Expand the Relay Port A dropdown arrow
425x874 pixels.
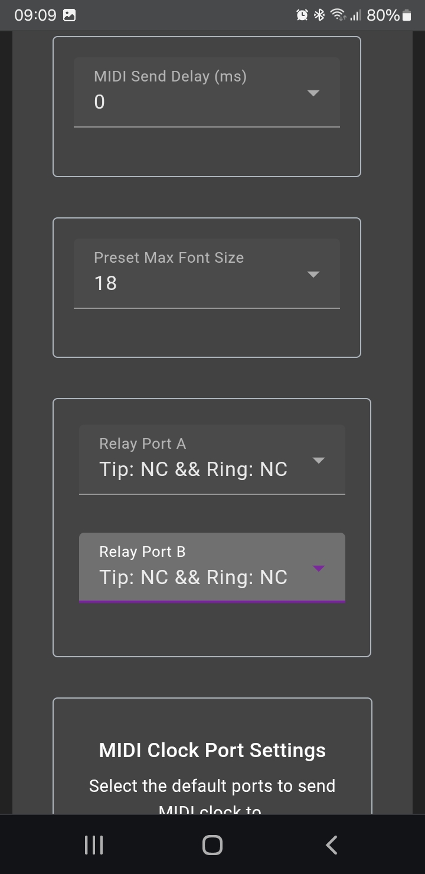[318, 461]
